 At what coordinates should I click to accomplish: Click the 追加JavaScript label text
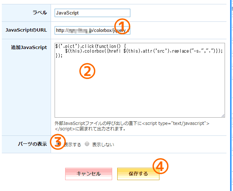29,48
